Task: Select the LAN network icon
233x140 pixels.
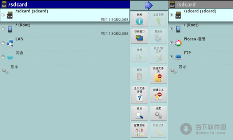Action: click(x=10, y=43)
